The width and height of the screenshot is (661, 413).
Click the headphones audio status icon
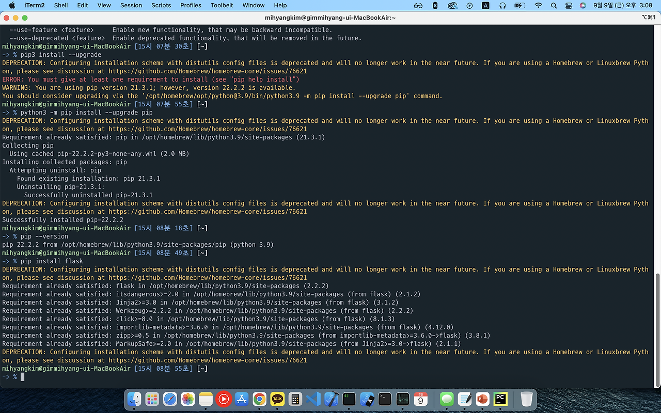point(502,5)
